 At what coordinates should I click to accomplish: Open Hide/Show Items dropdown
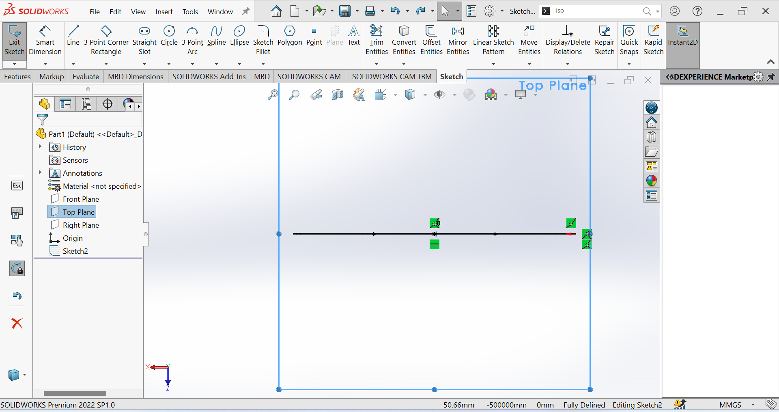pyautogui.click(x=454, y=95)
